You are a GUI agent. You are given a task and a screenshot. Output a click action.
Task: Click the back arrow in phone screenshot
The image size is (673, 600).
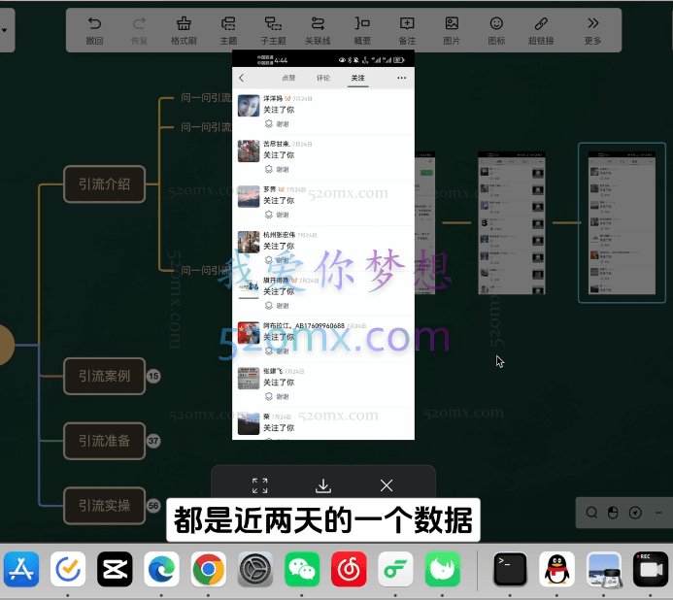point(242,78)
